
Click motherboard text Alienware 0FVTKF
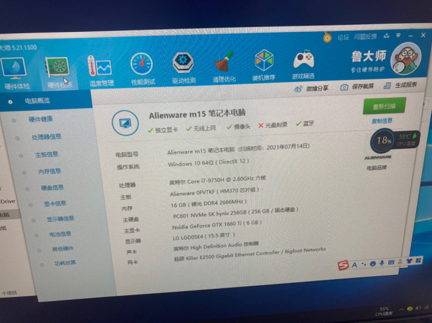coord(215,192)
